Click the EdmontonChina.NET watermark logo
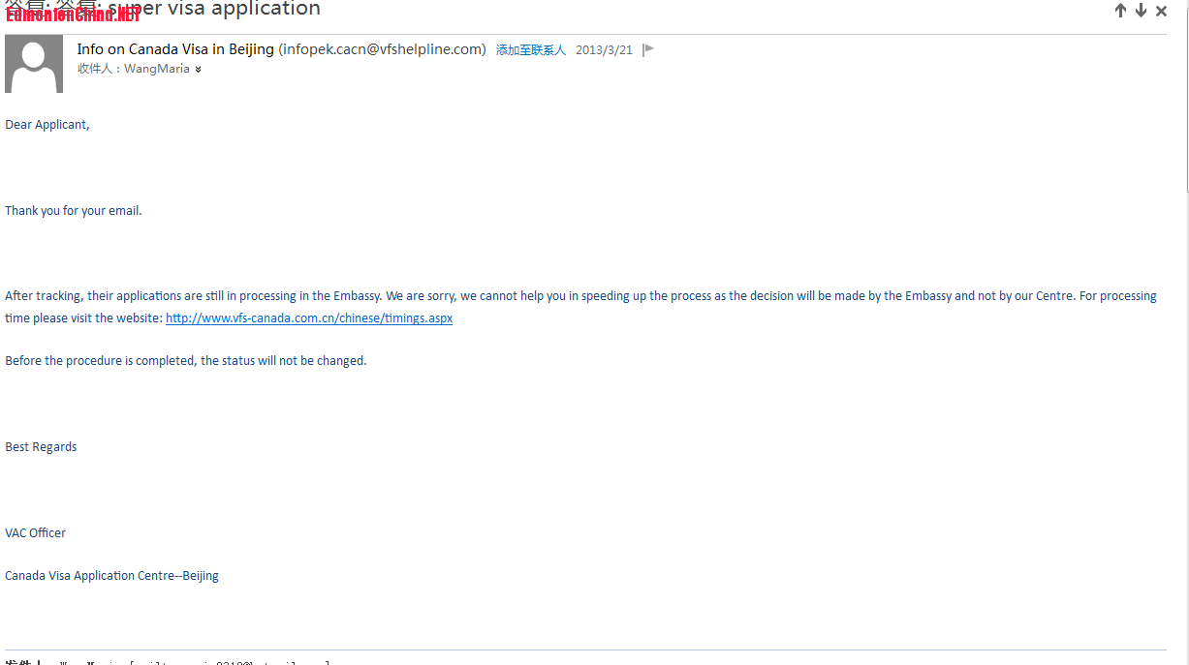The image size is (1189, 665). click(x=73, y=15)
